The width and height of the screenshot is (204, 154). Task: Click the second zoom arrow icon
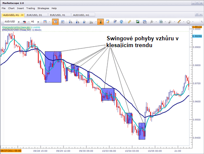[x=77, y=22]
